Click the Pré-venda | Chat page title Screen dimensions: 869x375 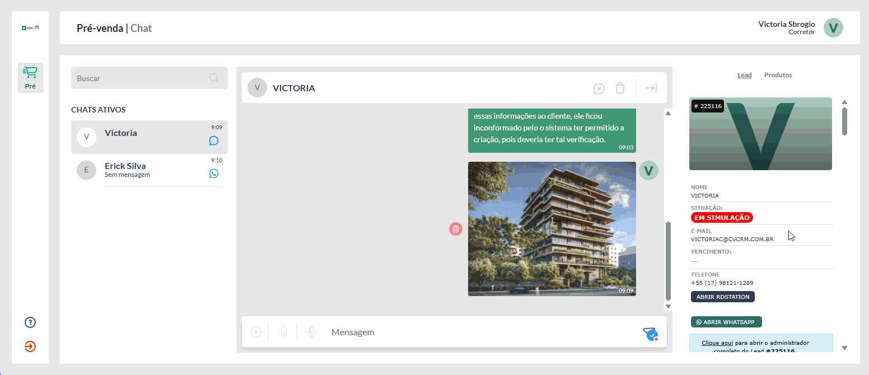point(114,28)
